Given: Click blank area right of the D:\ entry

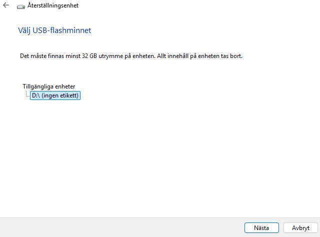Looking at the screenshot, I should point(175,95).
